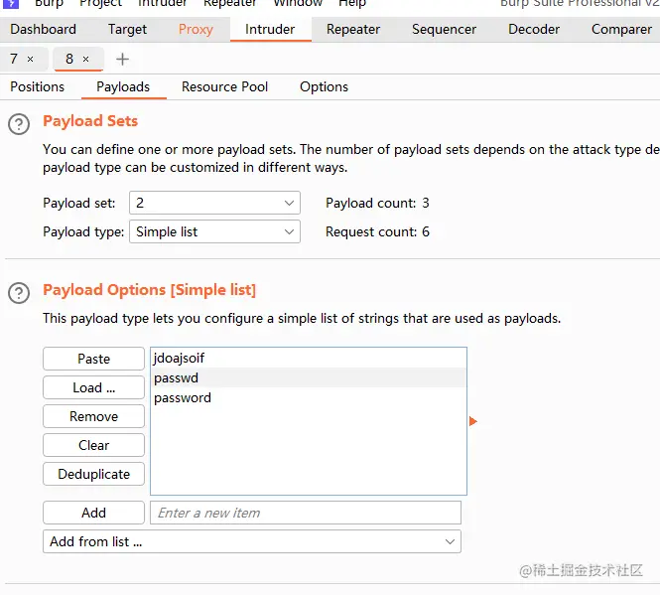Open the Proxy tab

[x=196, y=29]
